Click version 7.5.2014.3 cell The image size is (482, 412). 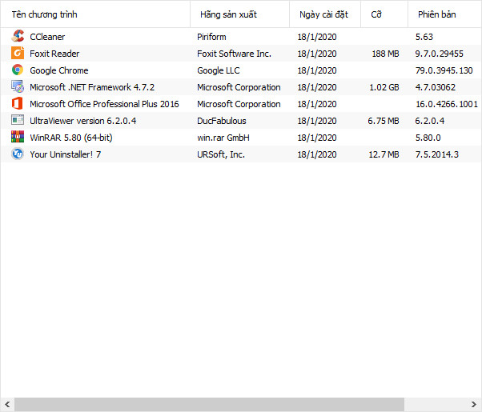point(437,154)
